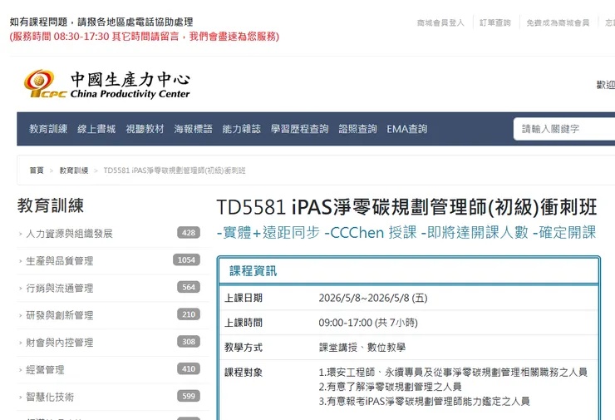Image resolution: width=615 pixels, height=420 pixels.
Task: Select 線上書城 menu item
Action: point(96,129)
